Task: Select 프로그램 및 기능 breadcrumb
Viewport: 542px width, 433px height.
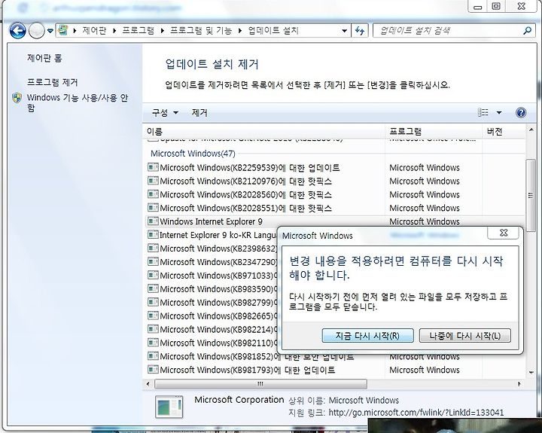Action: pos(200,30)
